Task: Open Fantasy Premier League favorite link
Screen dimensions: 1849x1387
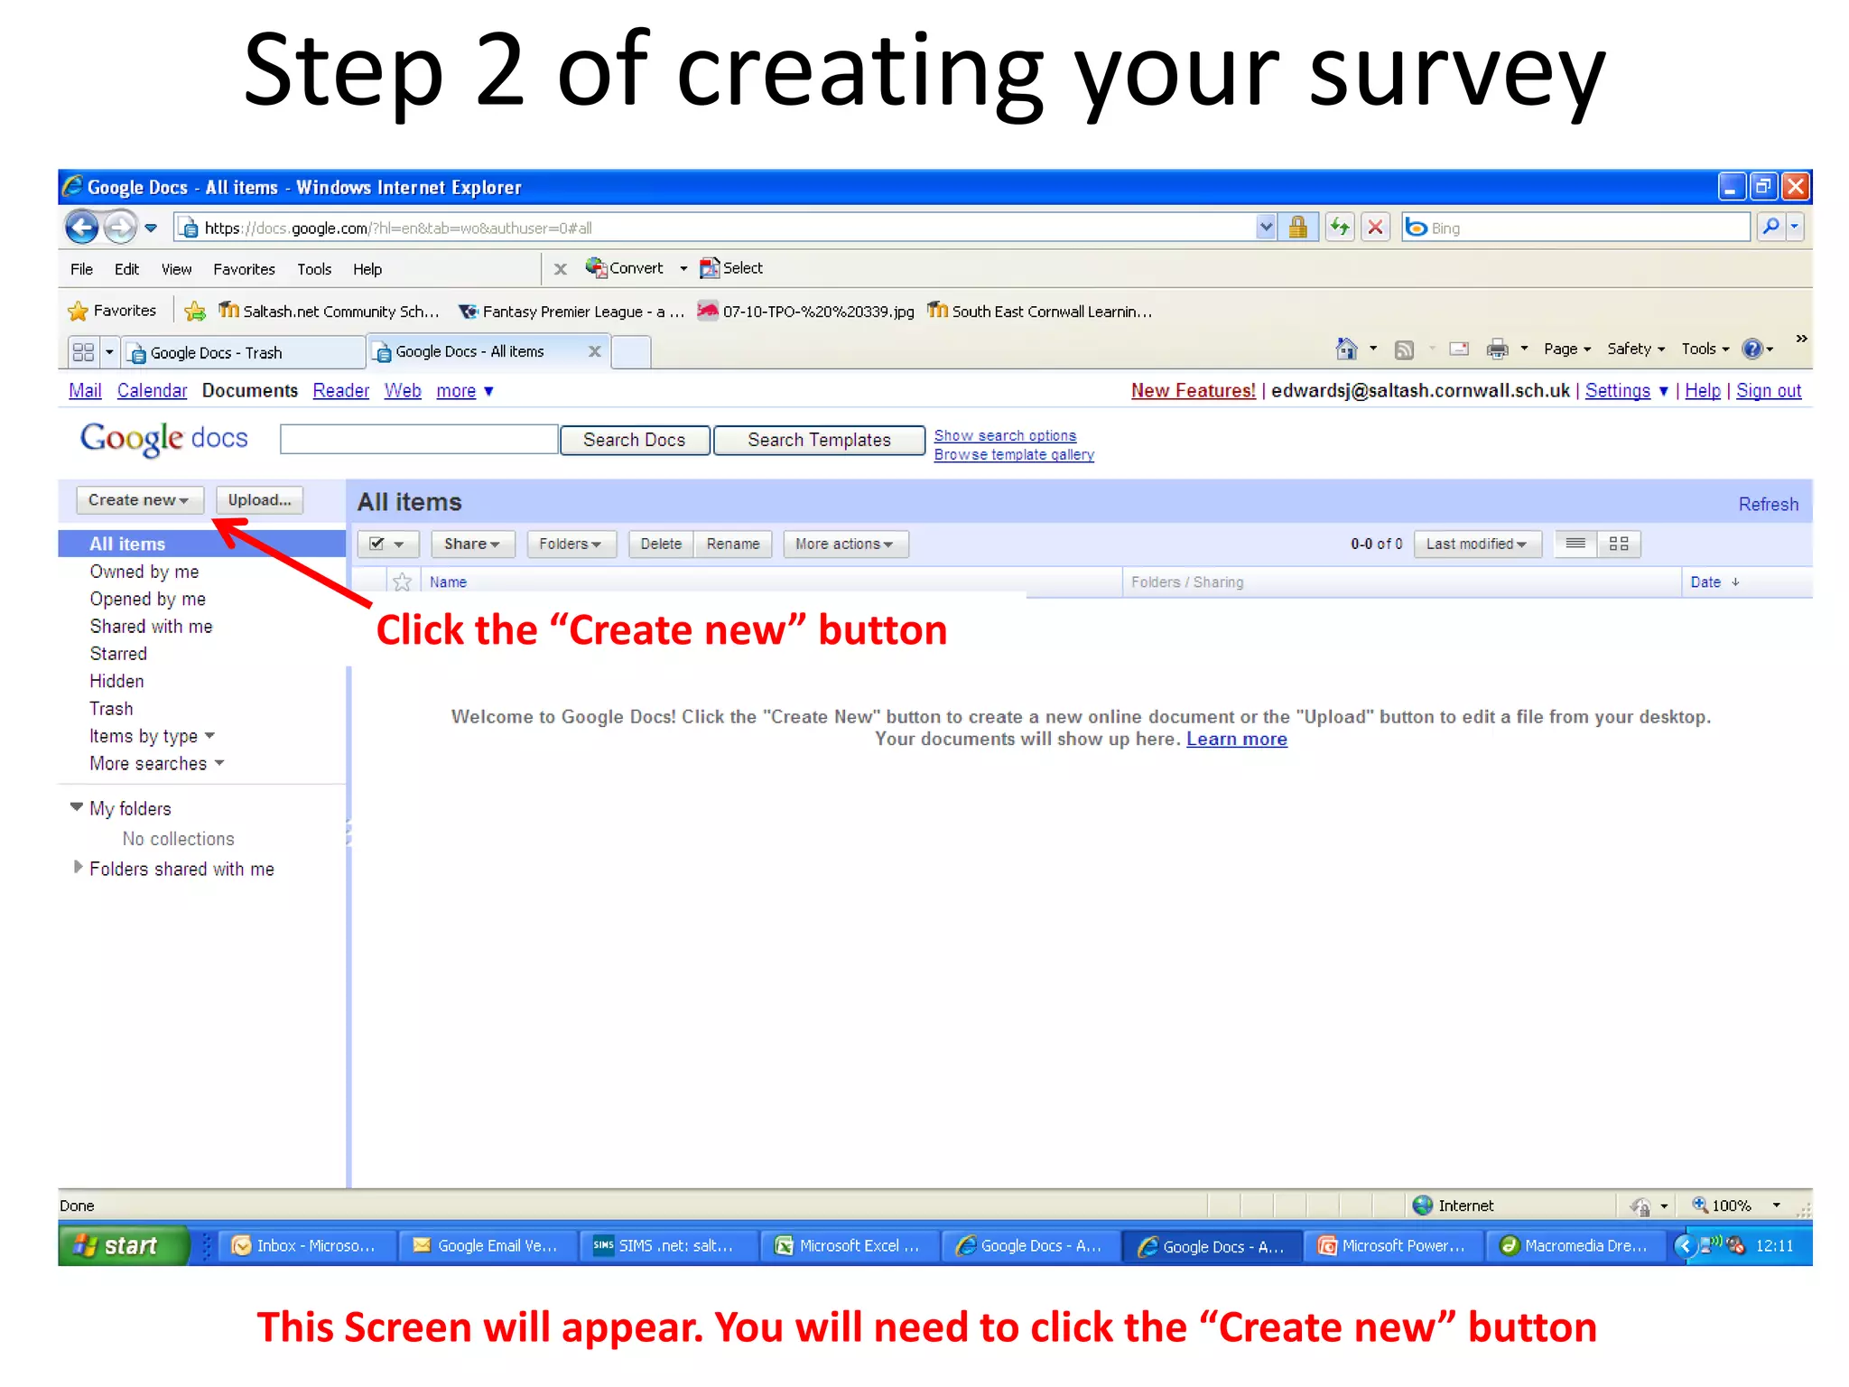Action: [x=571, y=312]
